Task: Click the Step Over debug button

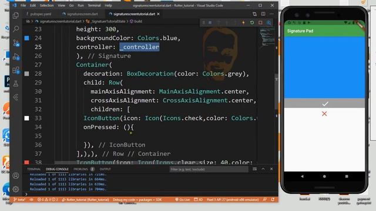Action: tap(219, 22)
